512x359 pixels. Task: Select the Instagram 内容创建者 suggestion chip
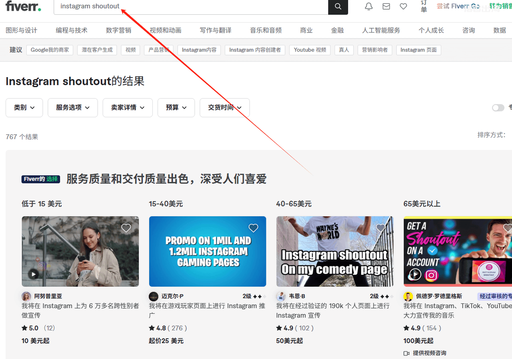[255, 50]
